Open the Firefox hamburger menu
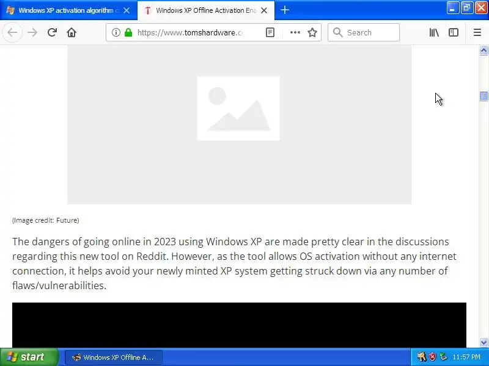489x366 pixels. [x=477, y=32]
